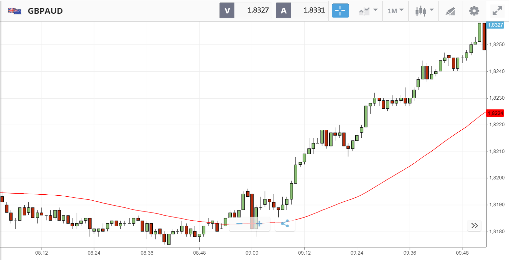
Task: Click the red moving average label 1,8224
Action: tap(495, 113)
